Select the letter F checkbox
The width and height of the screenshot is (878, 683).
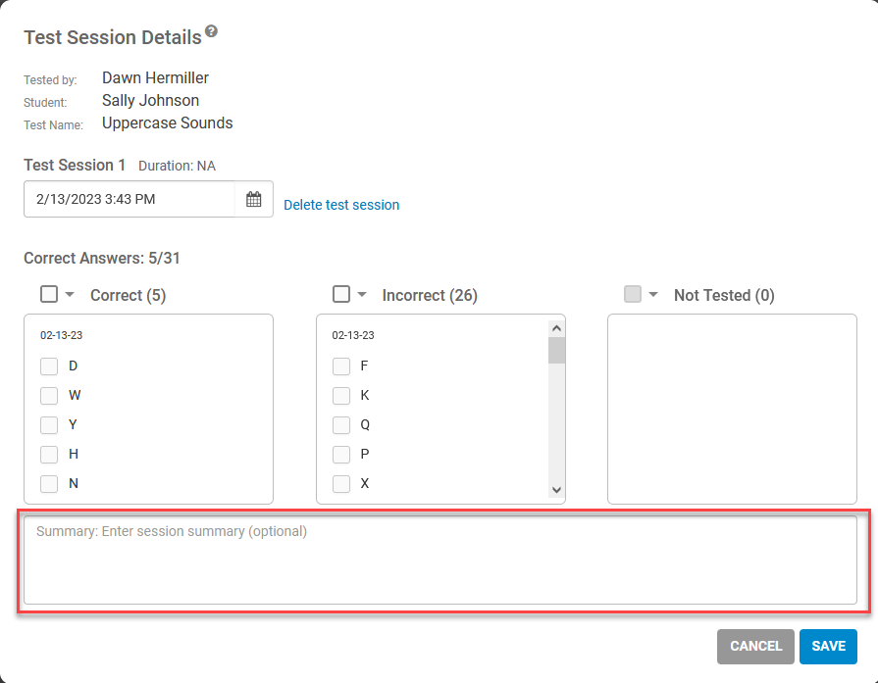pos(341,366)
